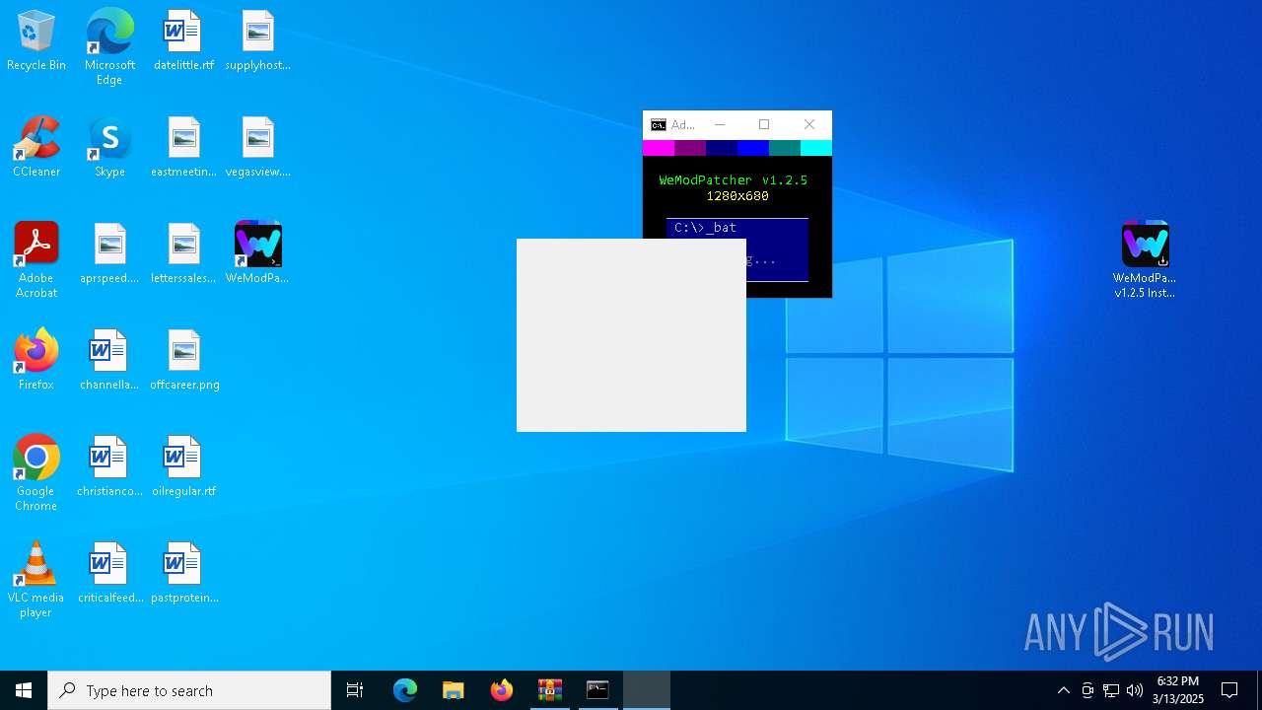The image size is (1262, 710).
Task: Select the letterssales image file icon
Action: (183, 254)
